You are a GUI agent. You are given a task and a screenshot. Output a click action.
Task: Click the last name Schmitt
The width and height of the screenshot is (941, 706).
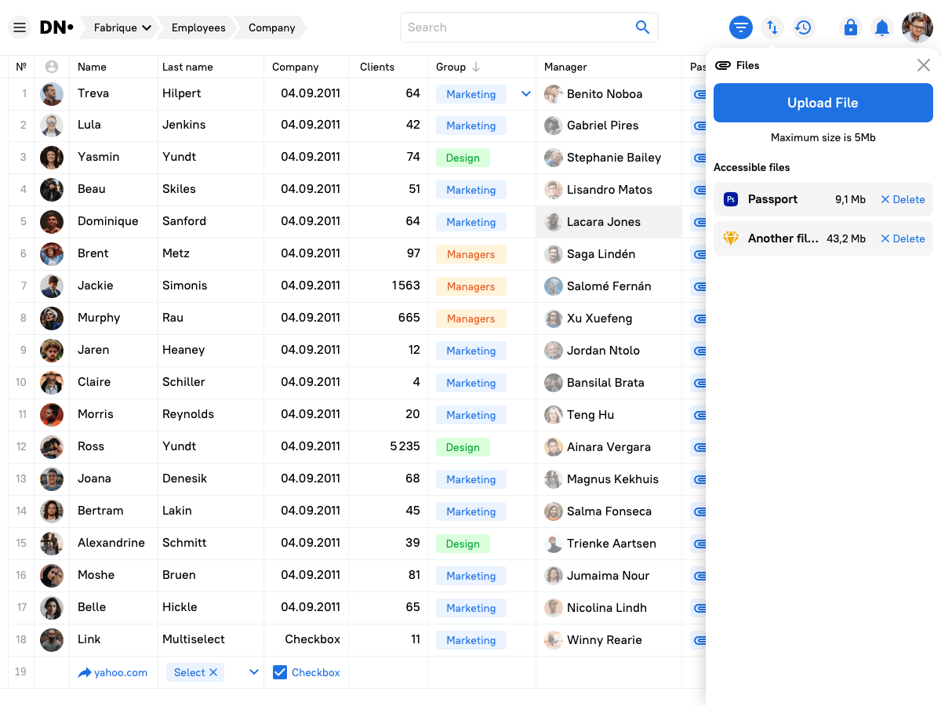tap(184, 543)
